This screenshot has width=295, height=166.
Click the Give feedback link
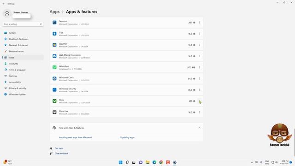click(61, 154)
